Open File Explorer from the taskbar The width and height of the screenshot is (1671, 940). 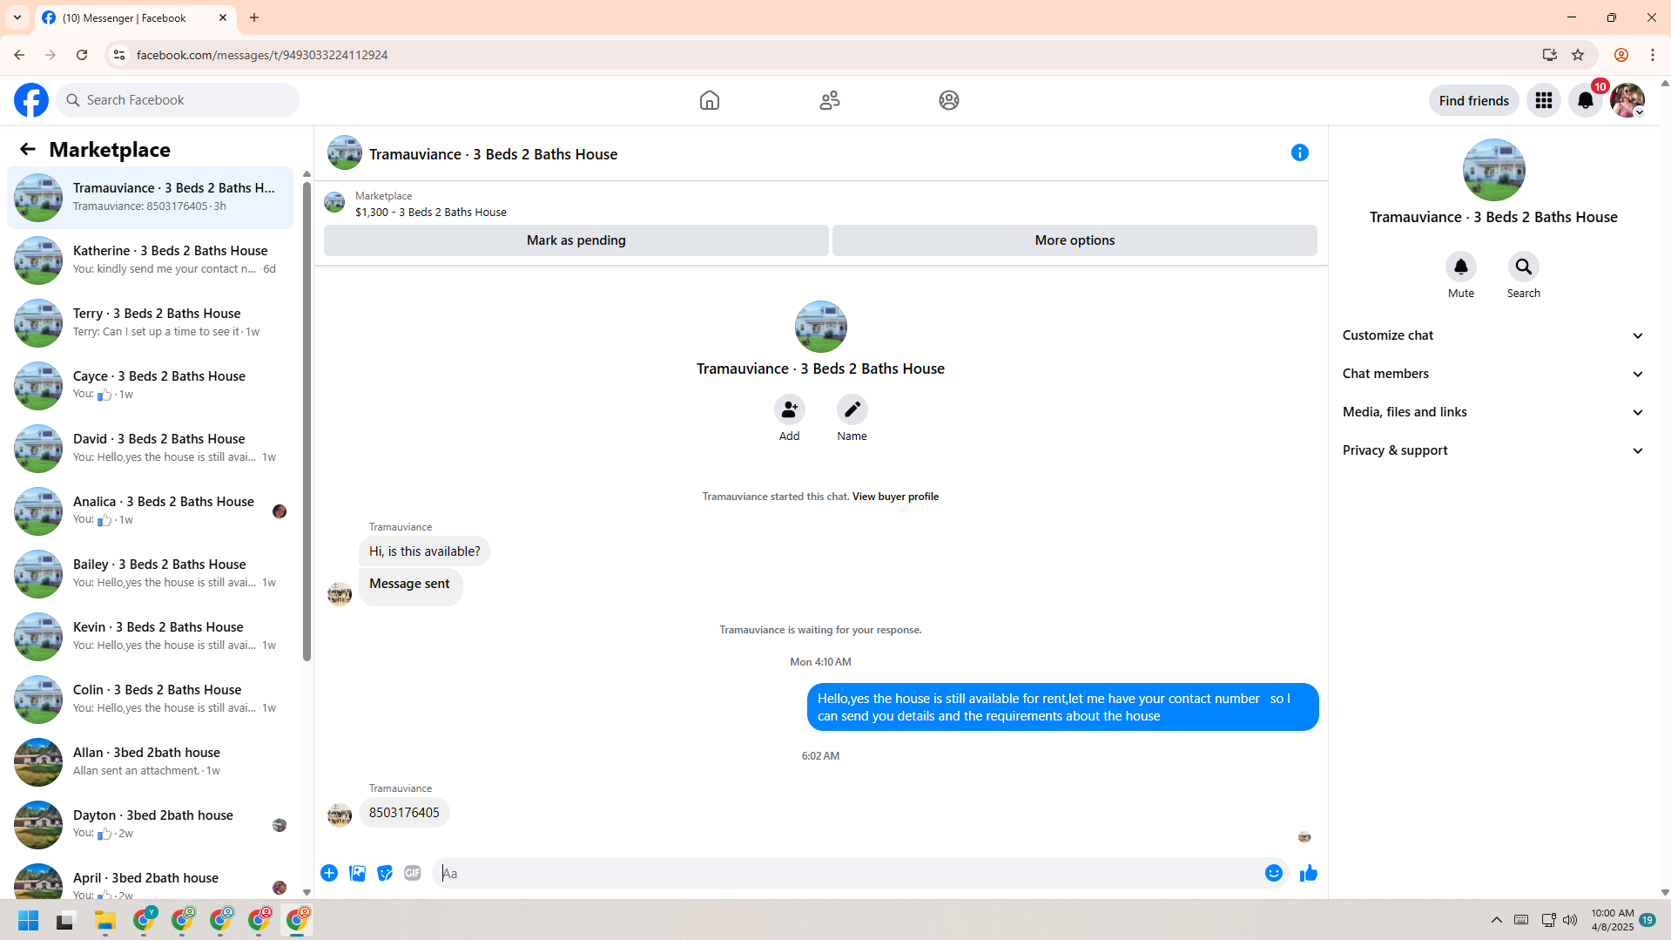105,920
